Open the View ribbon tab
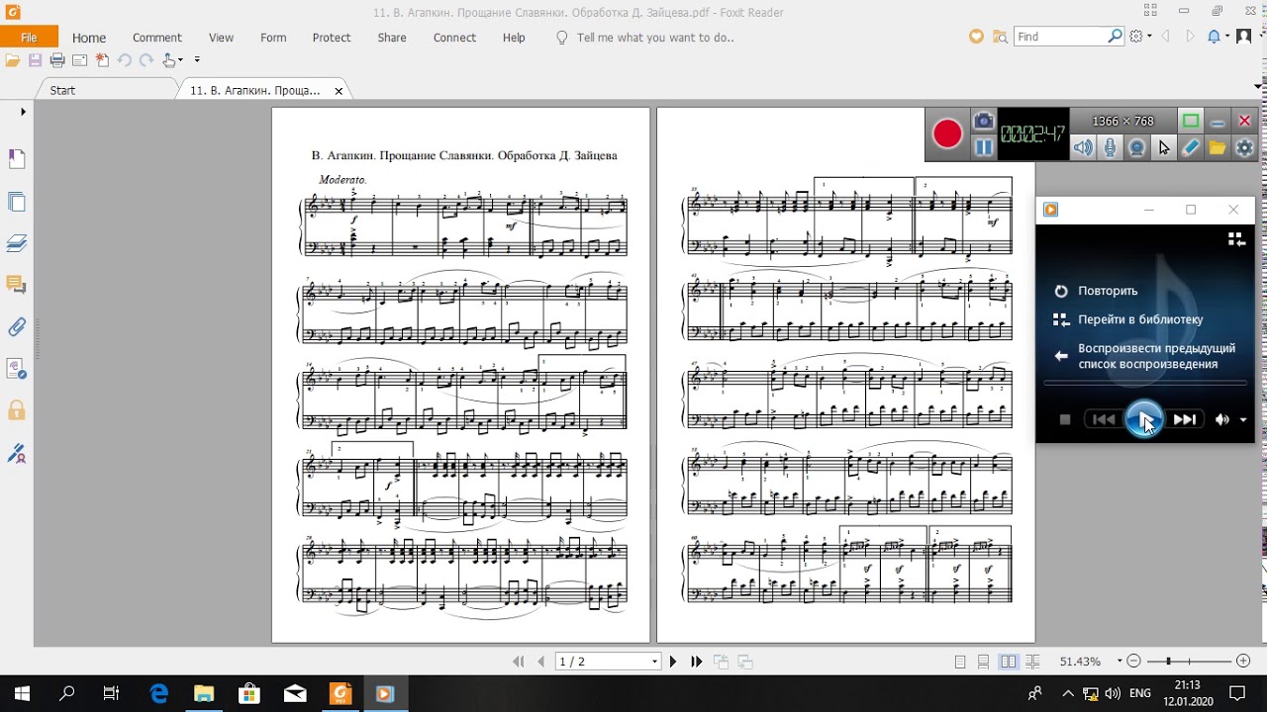1267x712 pixels. pos(222,38)
